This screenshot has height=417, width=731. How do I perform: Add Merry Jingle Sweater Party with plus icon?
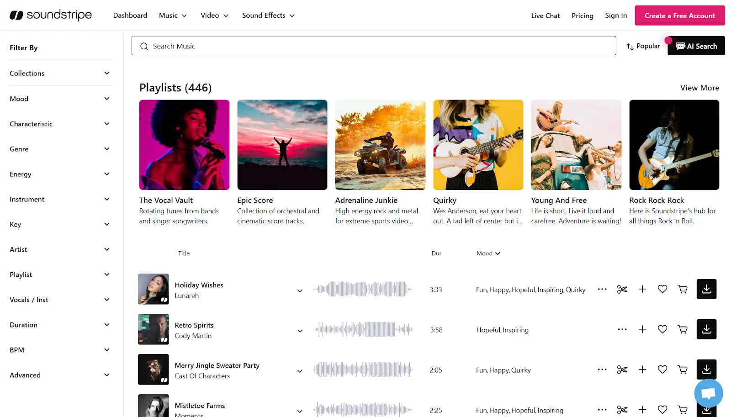(642, 369)
